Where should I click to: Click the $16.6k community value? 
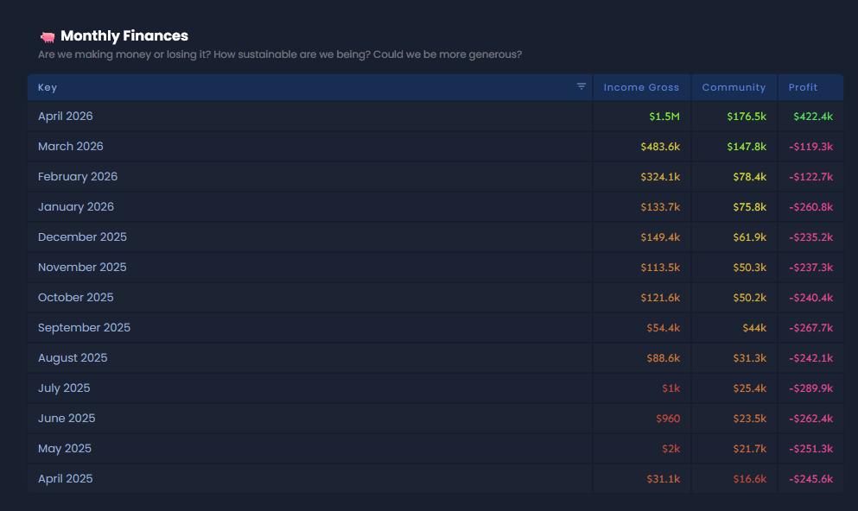tap(750, 479)
